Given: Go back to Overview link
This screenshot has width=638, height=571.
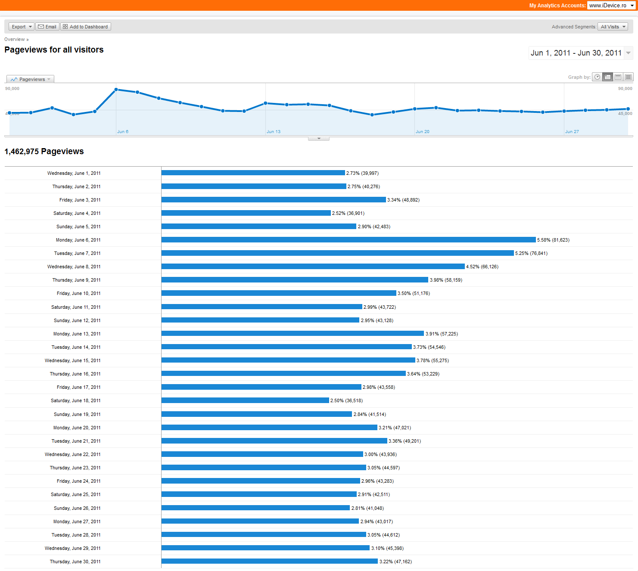Looking at the screenshot, I should pyautogui.click(x=15, y=39).
